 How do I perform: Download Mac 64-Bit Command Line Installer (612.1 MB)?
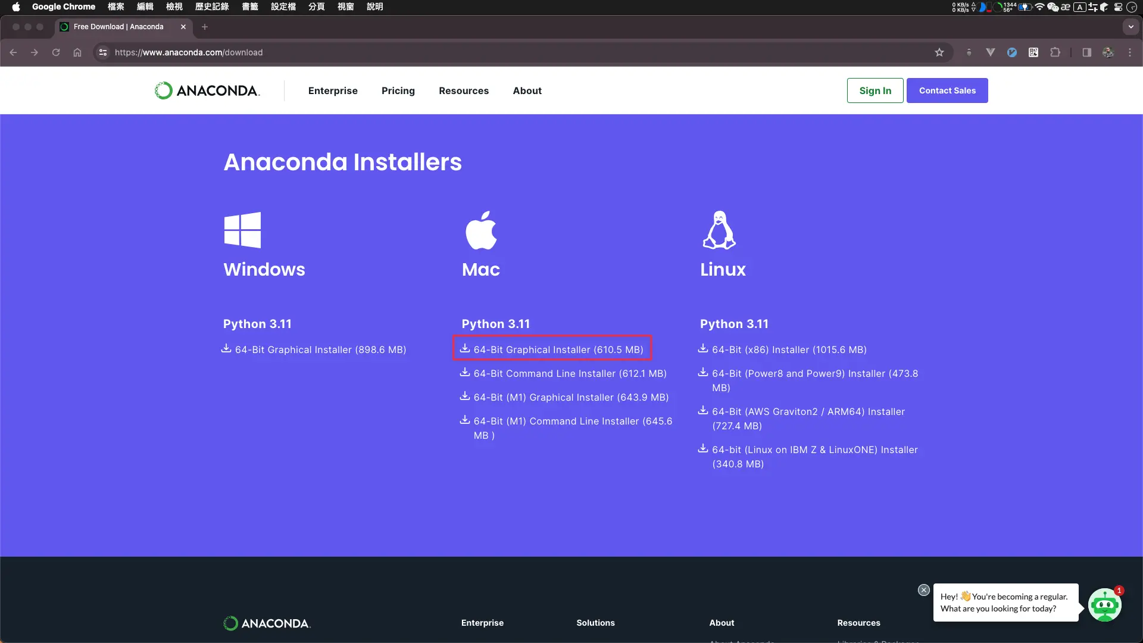(563, 373)
